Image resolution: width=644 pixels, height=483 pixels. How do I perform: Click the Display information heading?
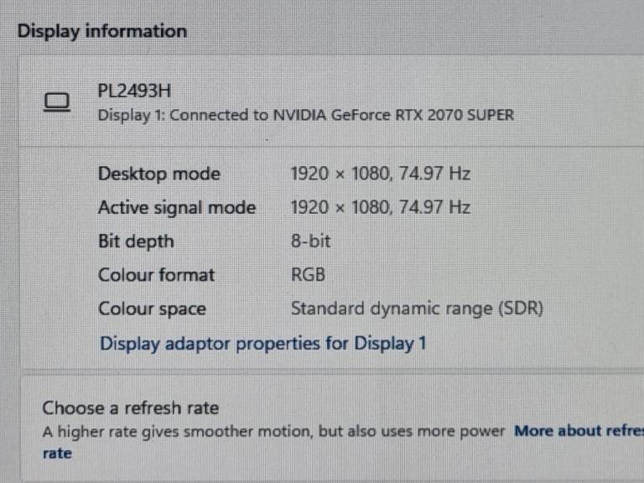point(102,32)
